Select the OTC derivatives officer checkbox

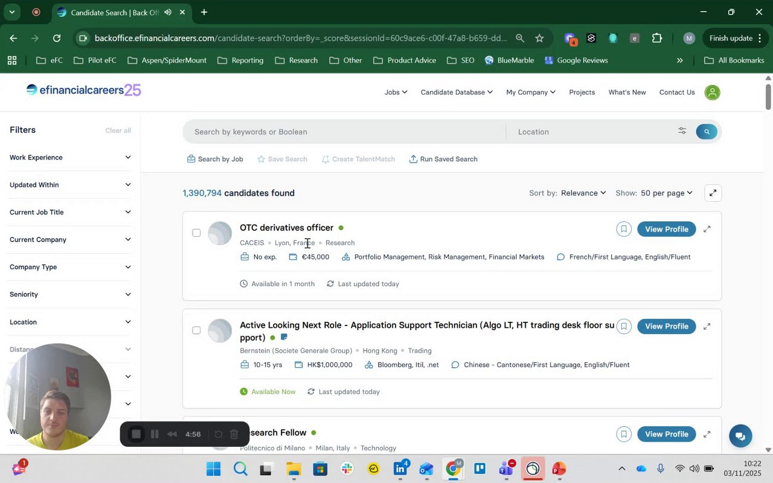tap(196, 233)
